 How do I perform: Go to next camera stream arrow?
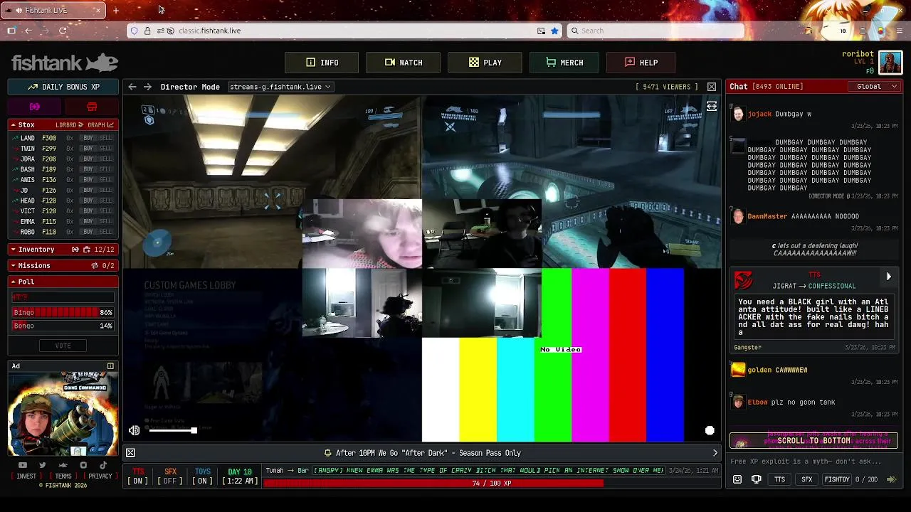[x=147, y=87]
